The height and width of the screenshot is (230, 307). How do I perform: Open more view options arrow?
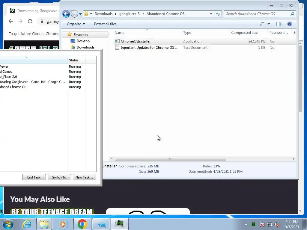[269, 24]
